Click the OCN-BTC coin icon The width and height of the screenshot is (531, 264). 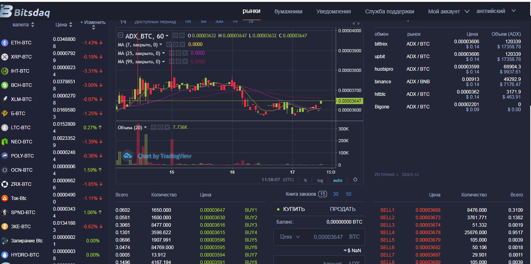pyautogui.click(x=5, y=170)
